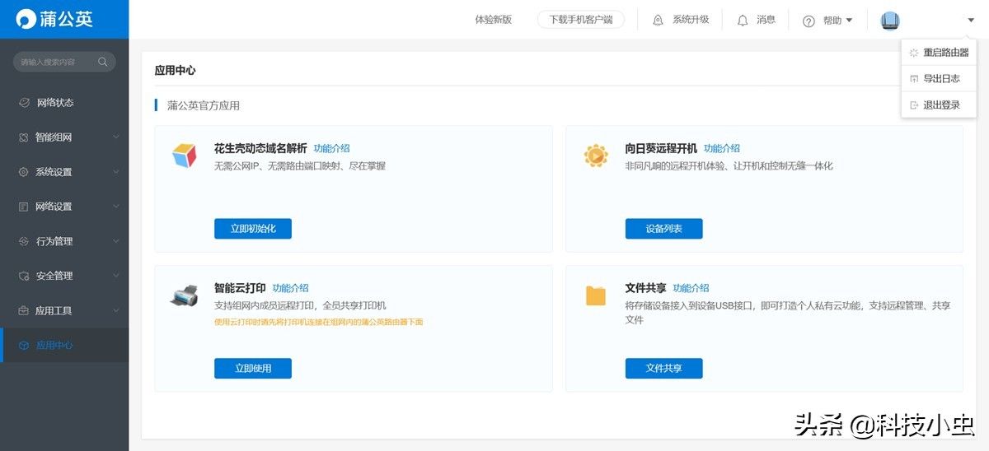
Task: Click the 系统设置 gear icon
Action: coord(24,172)
